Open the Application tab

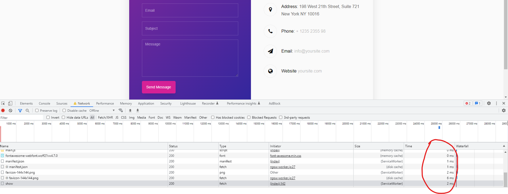pos(146,103)
